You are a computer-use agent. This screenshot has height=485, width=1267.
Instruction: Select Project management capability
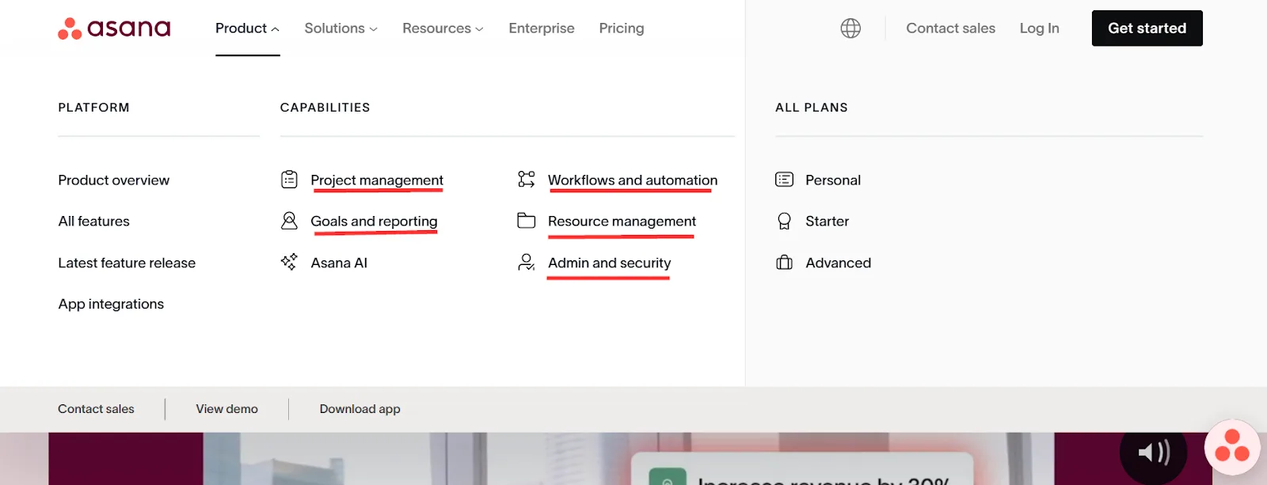click(377, 180)
